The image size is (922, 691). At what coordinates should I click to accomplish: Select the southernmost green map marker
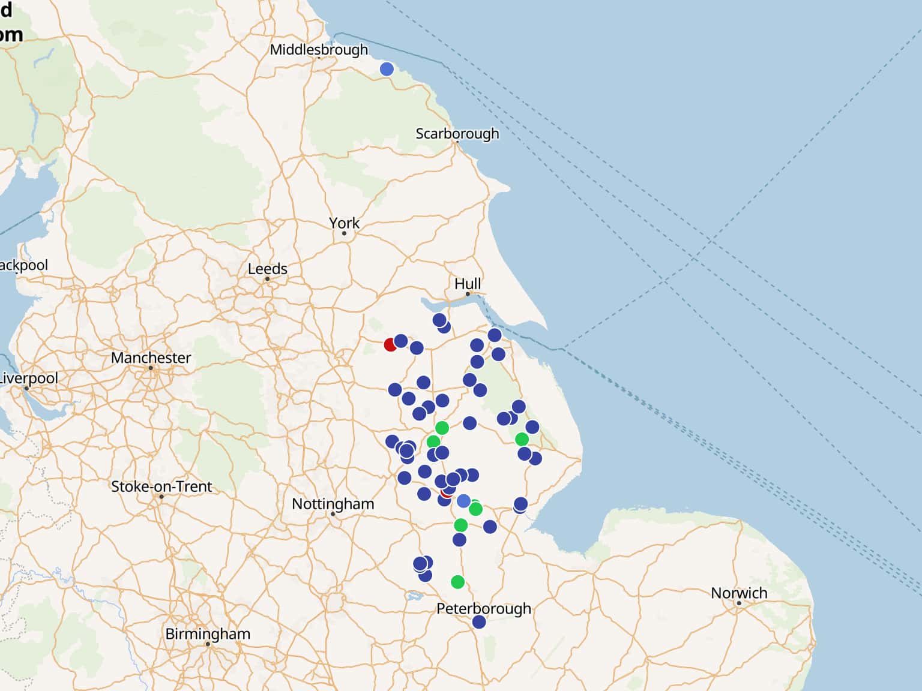click(457, 582)
